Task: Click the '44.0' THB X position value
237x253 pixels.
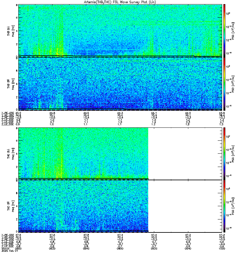Action: [188, 113]
